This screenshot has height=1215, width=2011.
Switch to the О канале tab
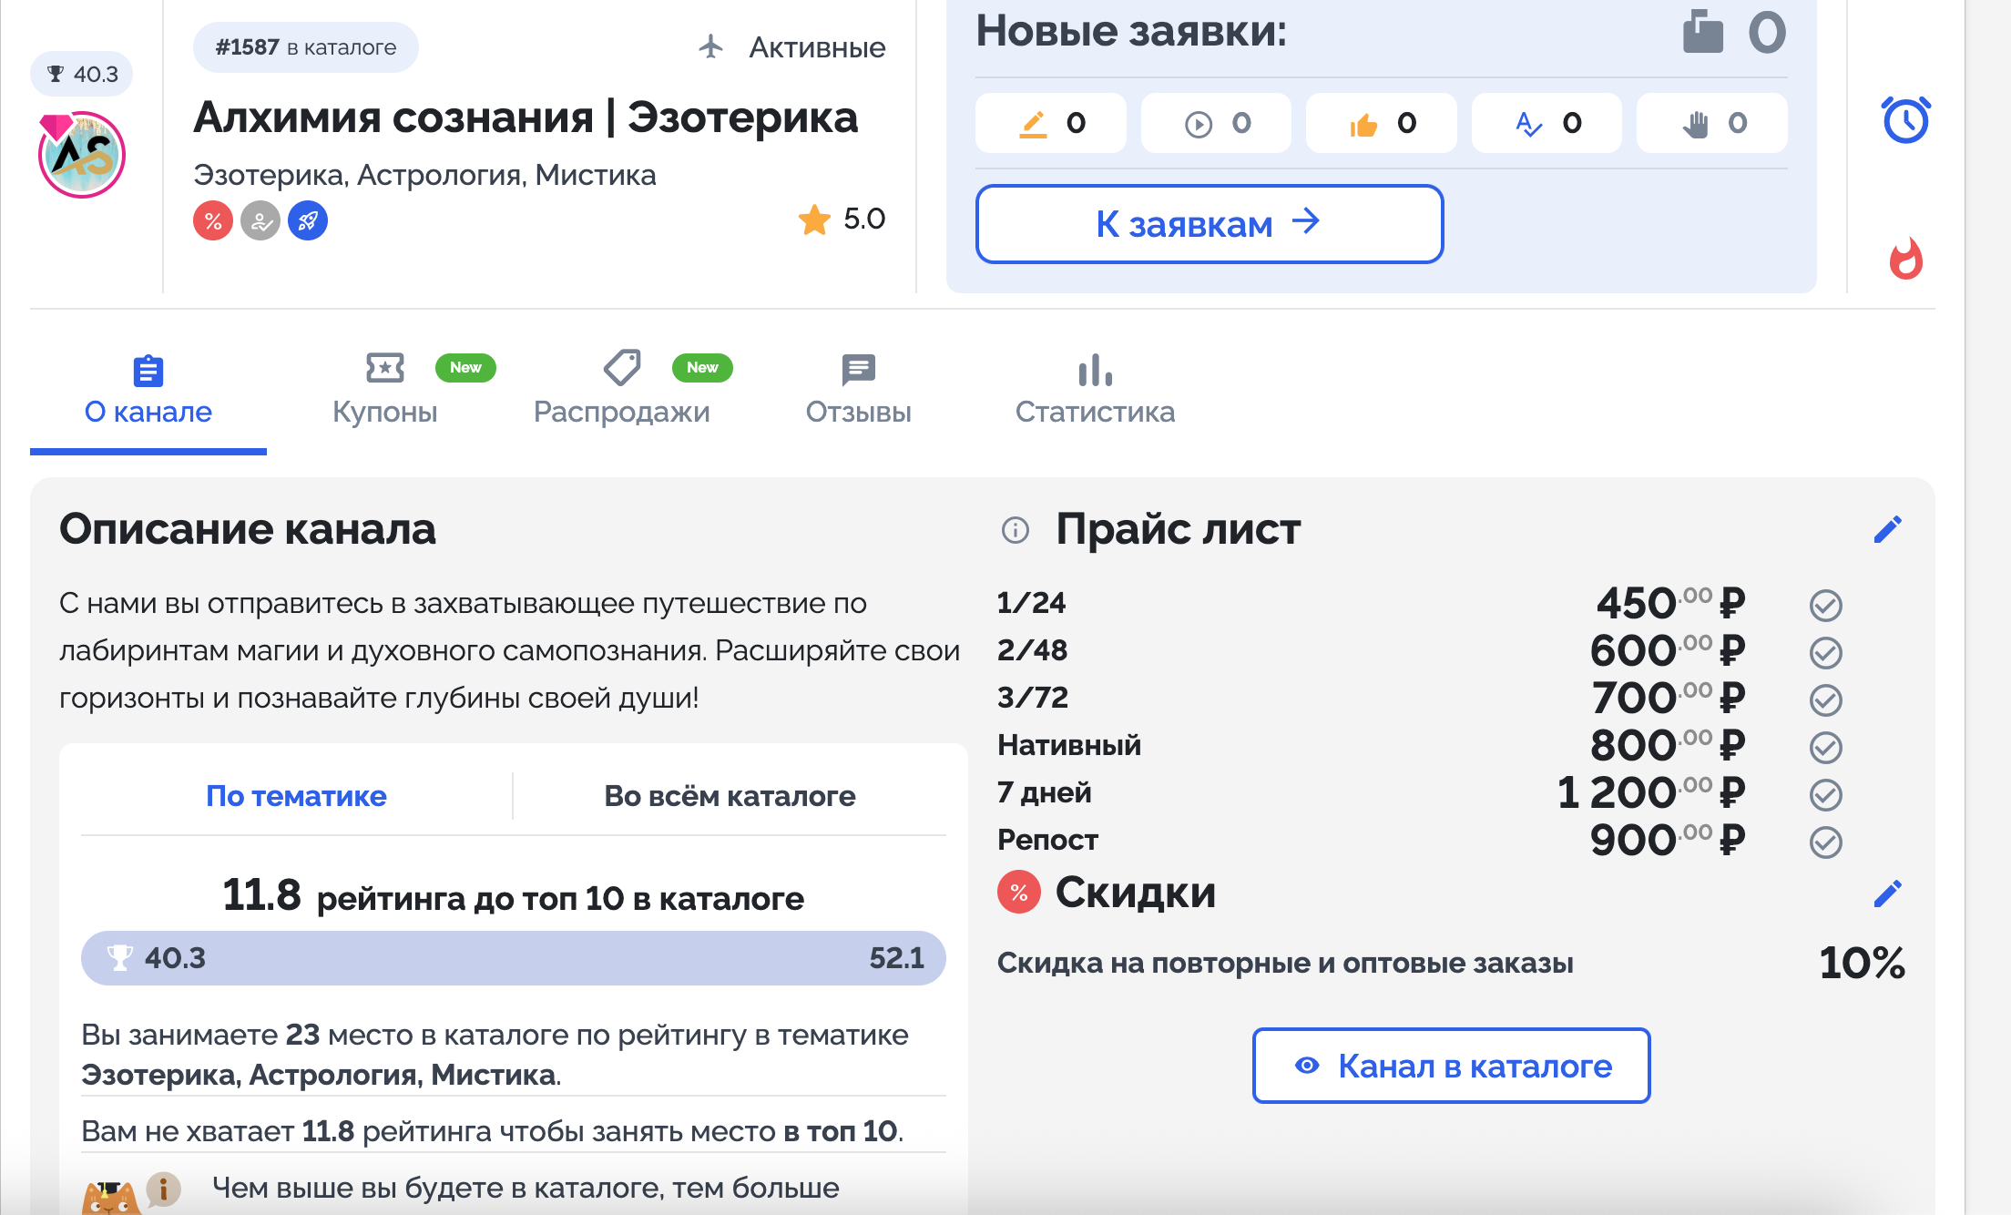click(x=148, y=392)
